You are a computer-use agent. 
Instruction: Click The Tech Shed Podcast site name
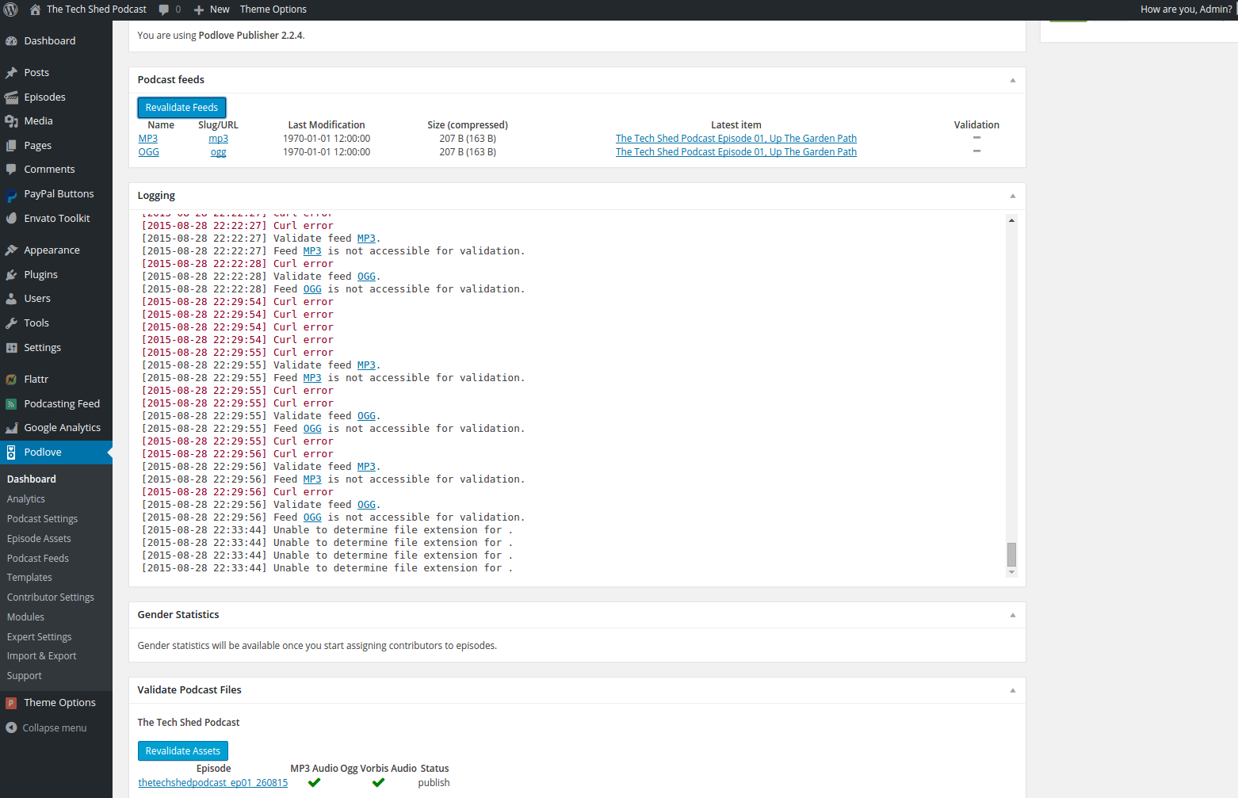(x=97, y=10)
